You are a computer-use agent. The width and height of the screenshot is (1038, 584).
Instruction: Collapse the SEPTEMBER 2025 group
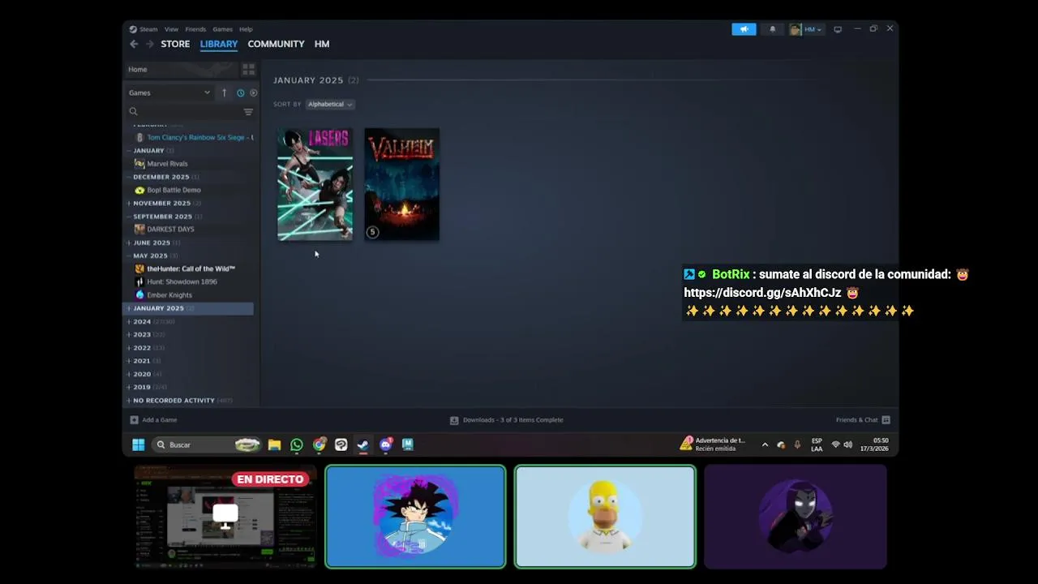129,217
